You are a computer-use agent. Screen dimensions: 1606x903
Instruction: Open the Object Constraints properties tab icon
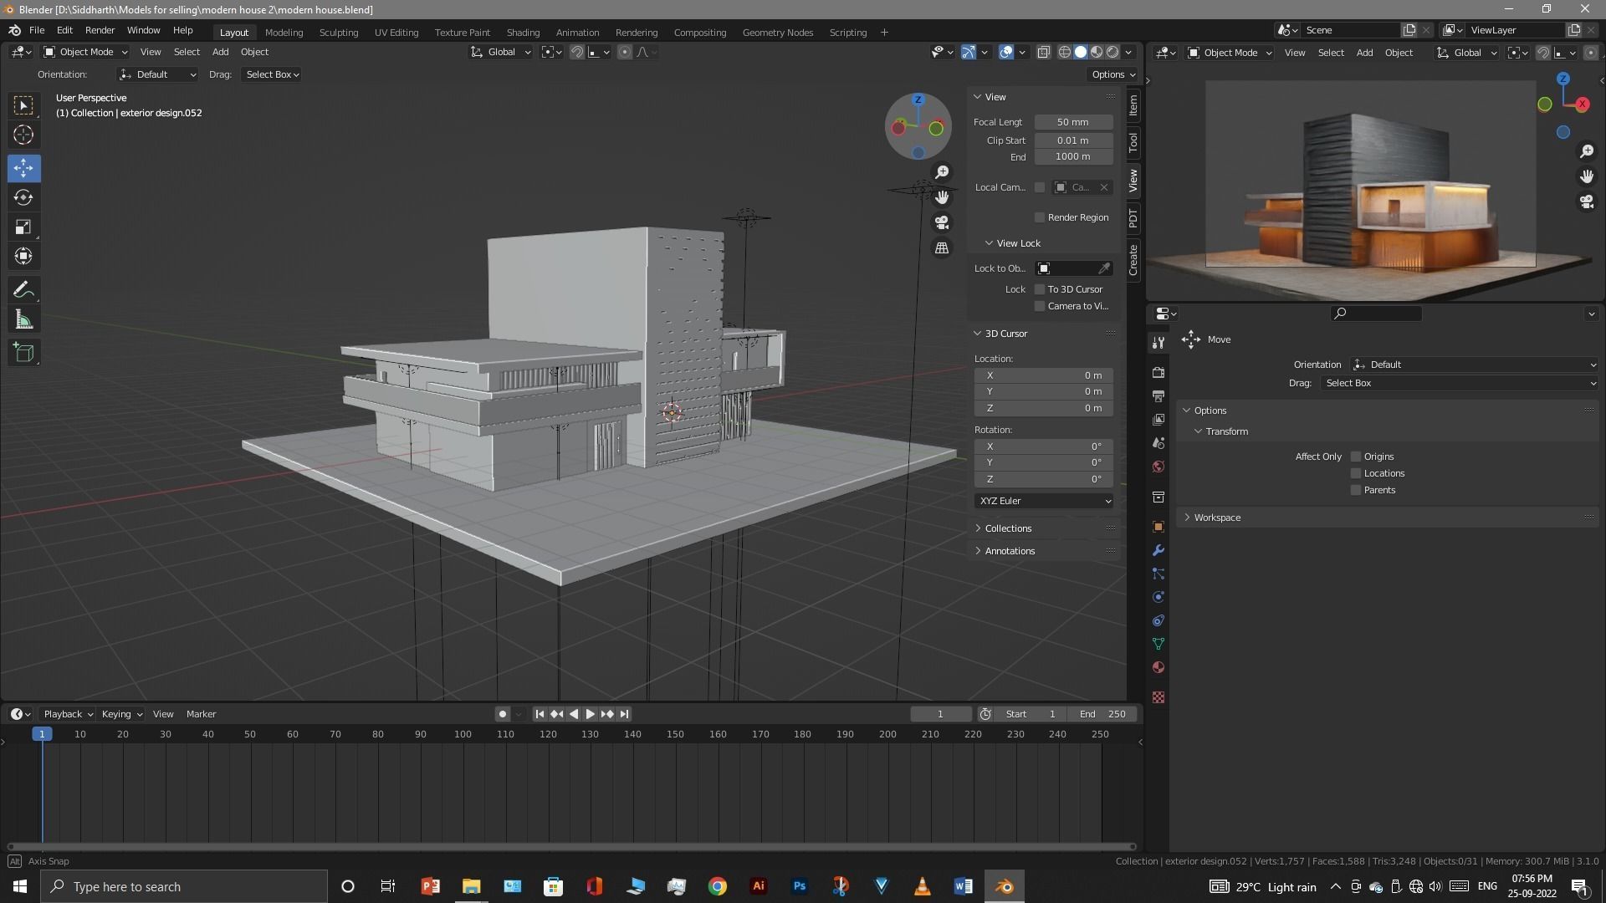click(1158, 620)
